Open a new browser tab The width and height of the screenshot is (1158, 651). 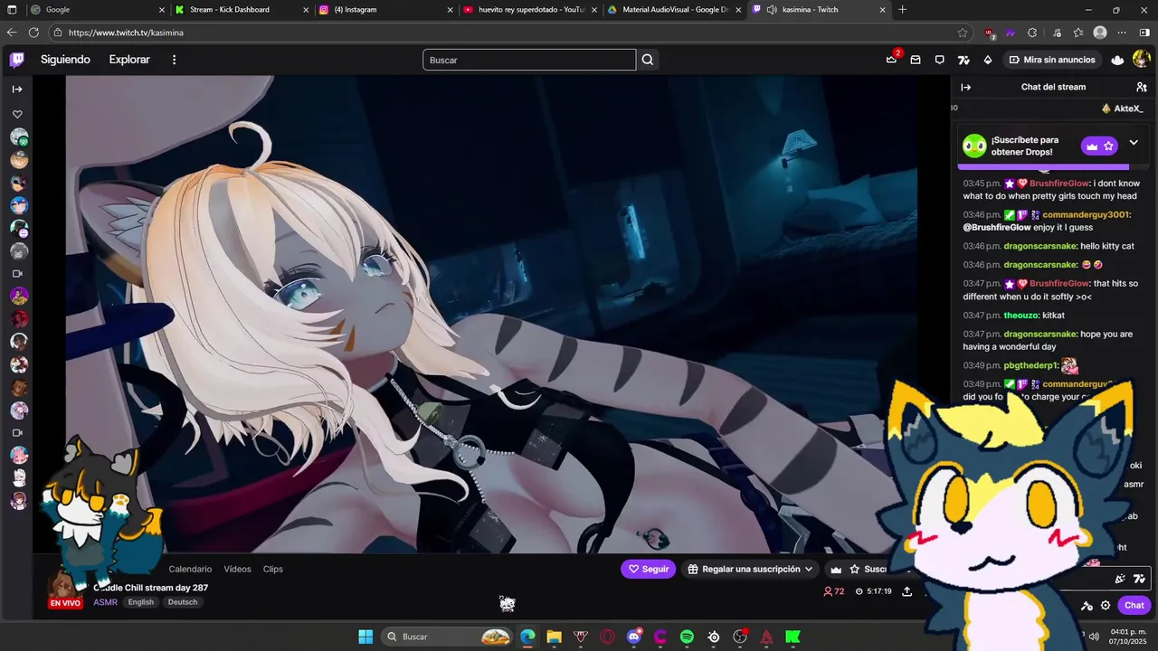(902, 10)
